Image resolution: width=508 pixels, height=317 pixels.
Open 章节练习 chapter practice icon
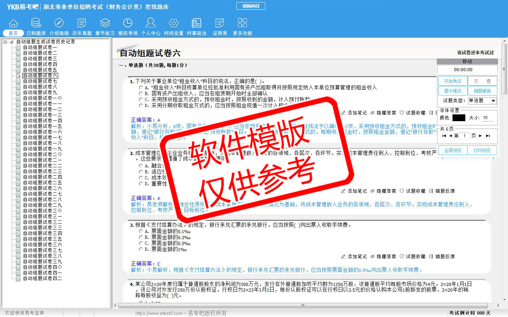[x=105, y=24]
